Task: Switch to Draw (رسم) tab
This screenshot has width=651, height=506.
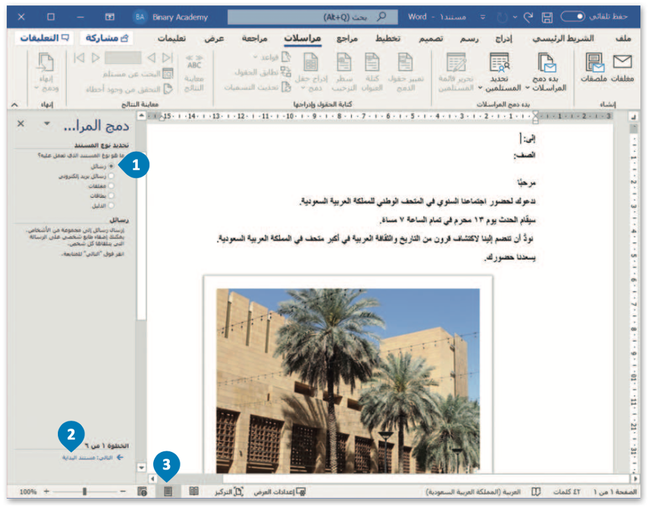Action: coord(469,38)
